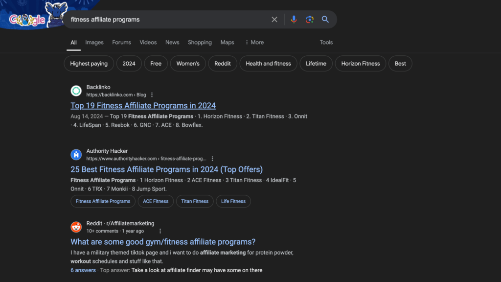Viewport: 501px width, 282px height.
Task: Open Google Lens image search icon
Action: pyautogui.click(x=309, y=20)
